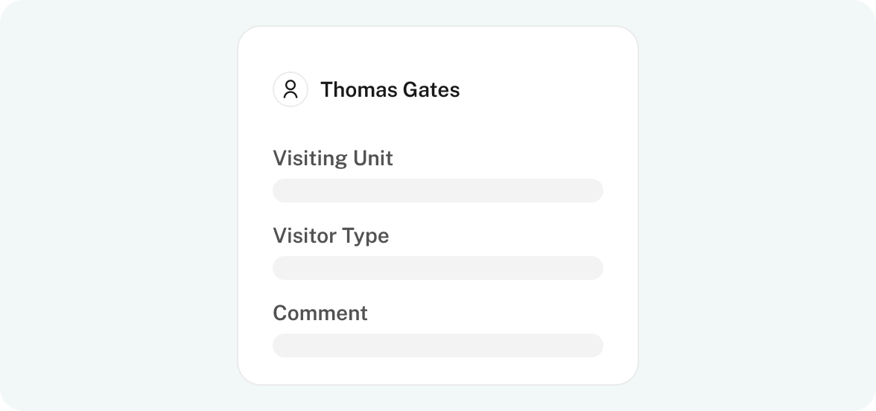Select the Comment placeholder bar

438,345
